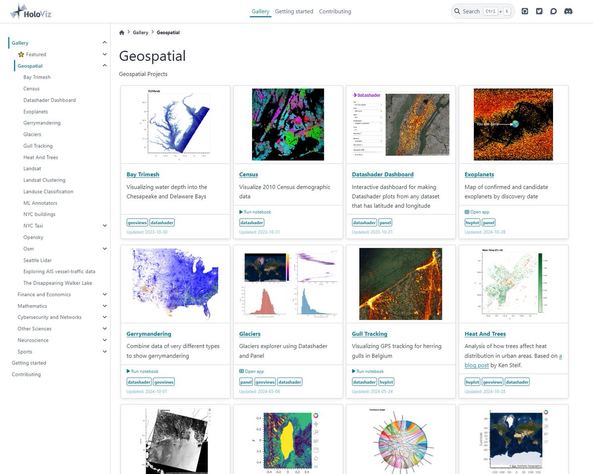This screenshot has width=593, height=474.
Task: Expand the Osm chevron in sidebar
Action: [104, 249]
